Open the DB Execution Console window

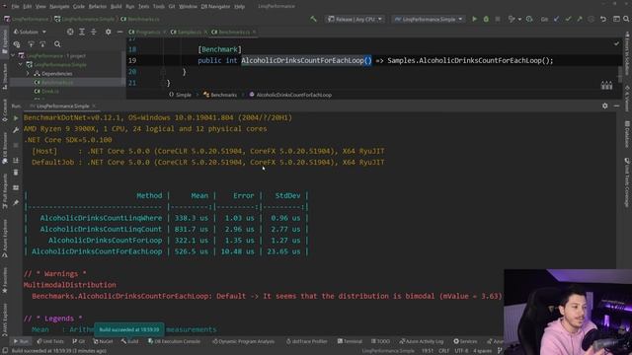(174, 341)
